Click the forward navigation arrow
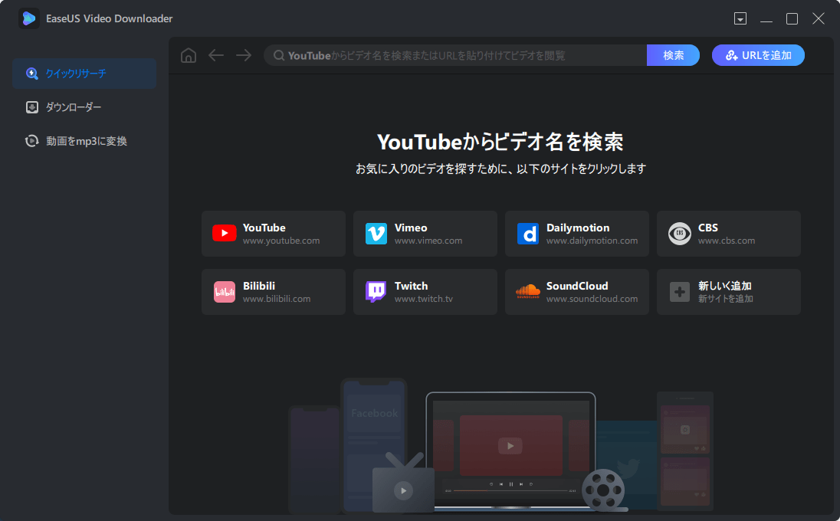This screenshot has height=521, width=840. [243, 54]
